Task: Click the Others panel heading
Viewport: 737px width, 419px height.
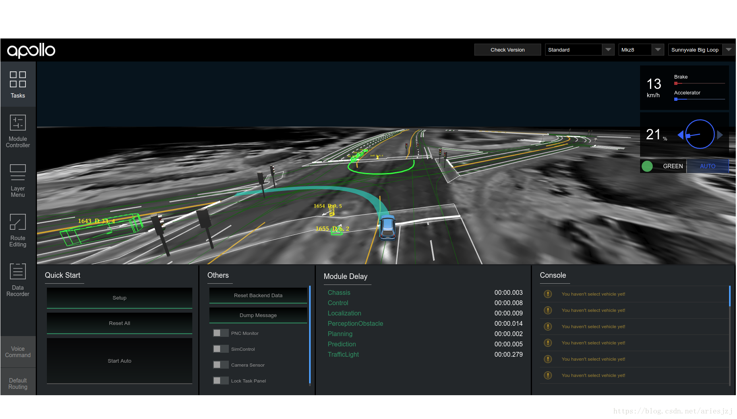Action: (218, 275)
